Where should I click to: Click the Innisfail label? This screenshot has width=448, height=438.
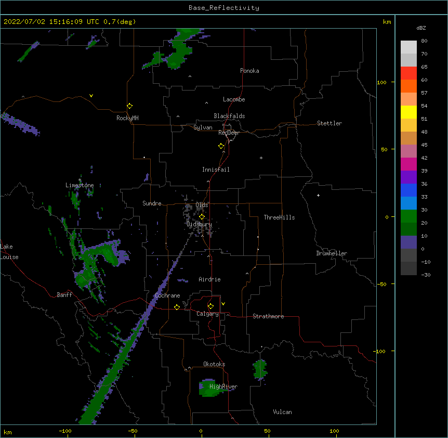point(216,170)
